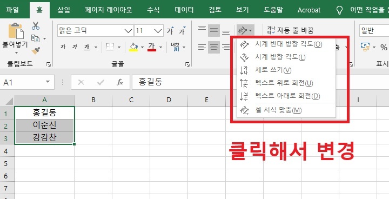Image resolution: width=389 pixels, height=199 pixels.
Task: Increase font size with larger 가 icon
Action: [170, 31]
